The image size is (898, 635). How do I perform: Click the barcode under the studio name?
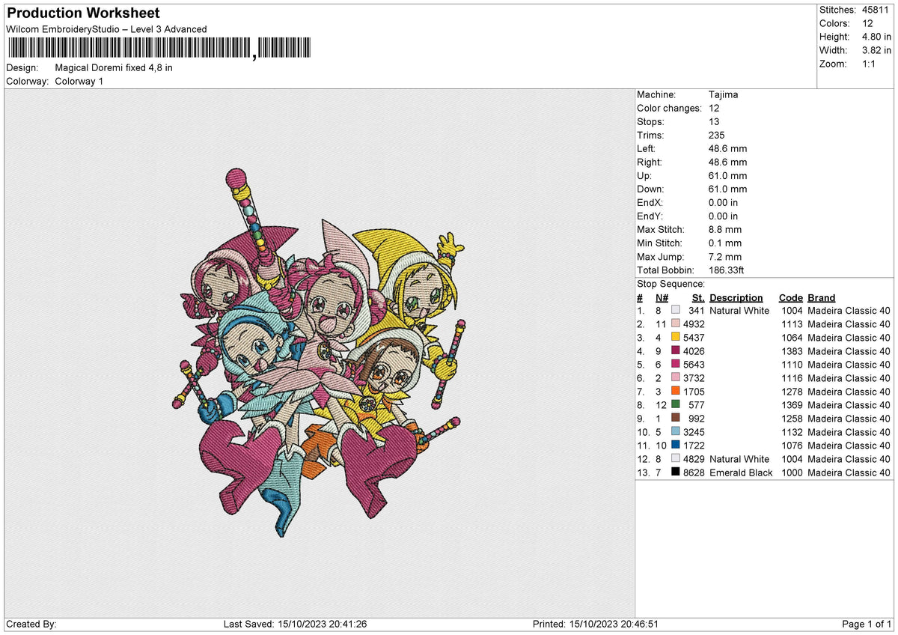point(161,49)
